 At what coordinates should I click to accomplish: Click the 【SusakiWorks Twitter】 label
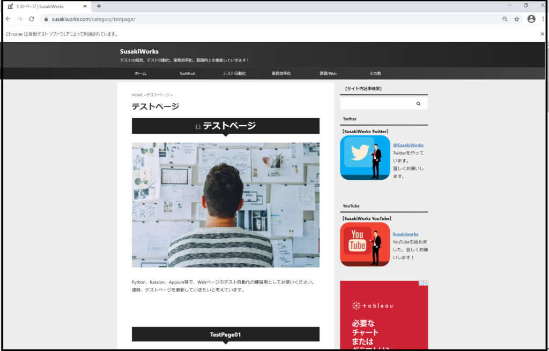365,132
